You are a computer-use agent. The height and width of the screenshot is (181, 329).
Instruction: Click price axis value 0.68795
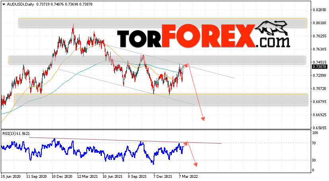pos(319,102)
